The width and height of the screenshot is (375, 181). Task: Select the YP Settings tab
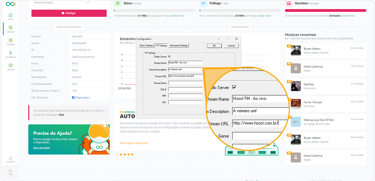(161, 45)
